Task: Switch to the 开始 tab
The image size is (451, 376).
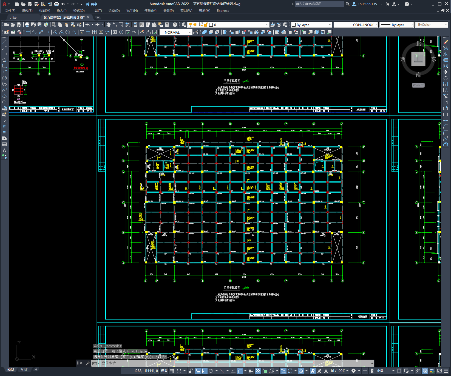Action: coord(13,17)
